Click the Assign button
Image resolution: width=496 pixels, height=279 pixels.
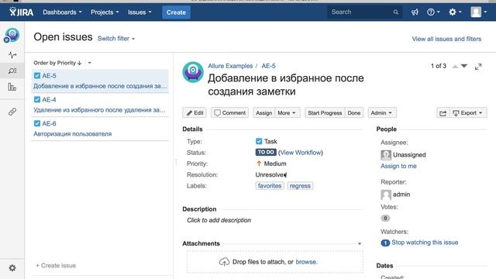pyautogui.click(x=263, y=113)
